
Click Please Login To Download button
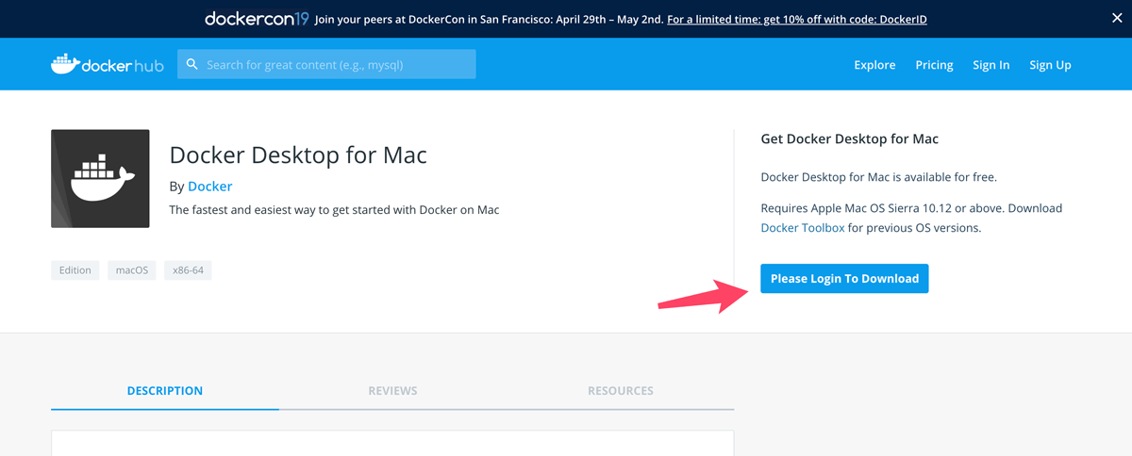(844, 278)
